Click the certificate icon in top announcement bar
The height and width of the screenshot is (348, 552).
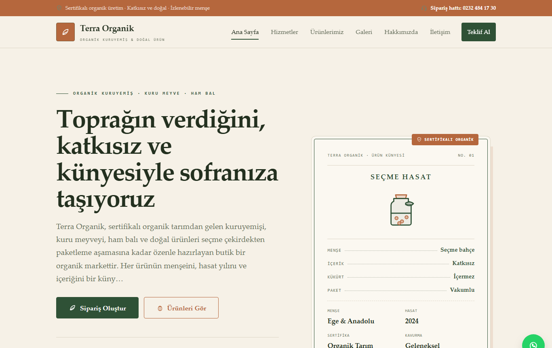click(x=59, y=8)
